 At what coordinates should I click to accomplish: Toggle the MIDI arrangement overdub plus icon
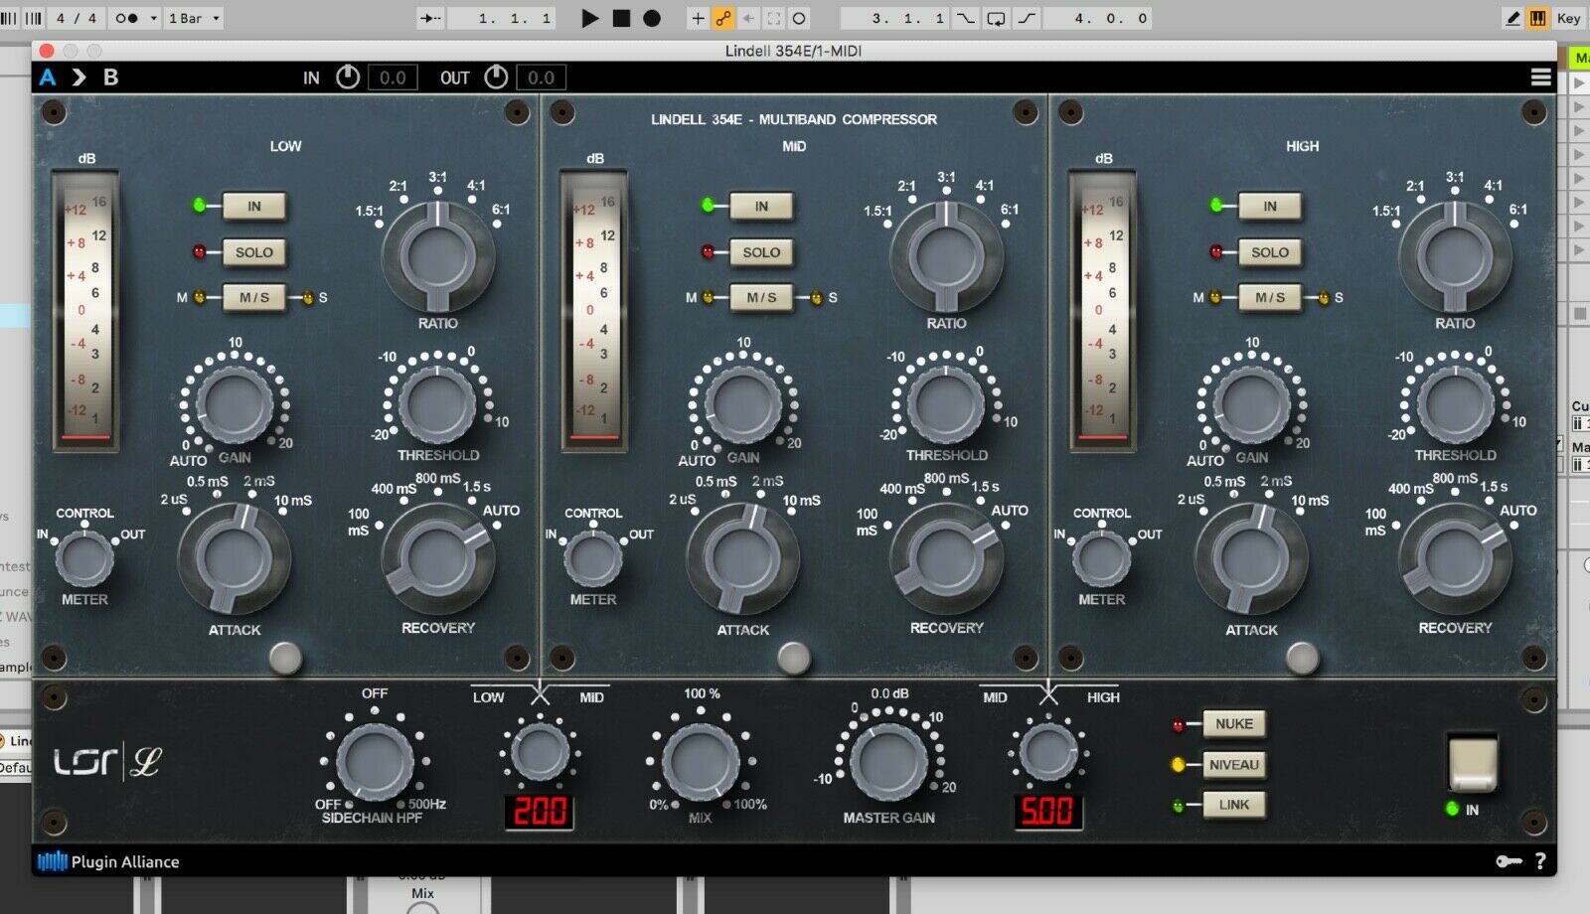pyautogui.click(x=698, y=18)
